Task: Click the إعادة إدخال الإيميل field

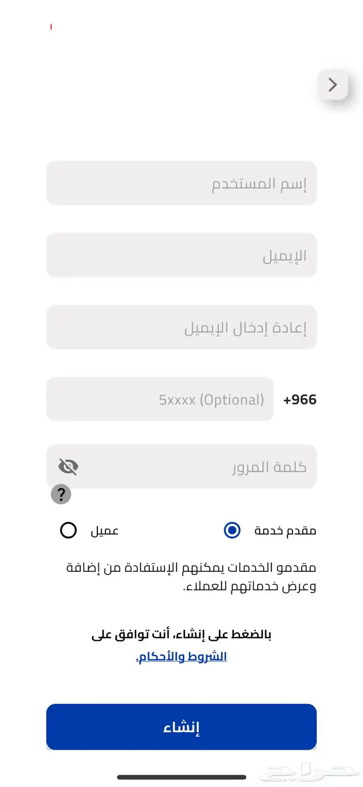Action: click(x=181, y=327)
